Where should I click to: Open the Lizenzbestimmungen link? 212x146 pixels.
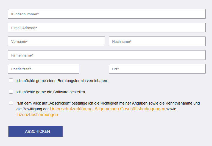pos(37,115)
